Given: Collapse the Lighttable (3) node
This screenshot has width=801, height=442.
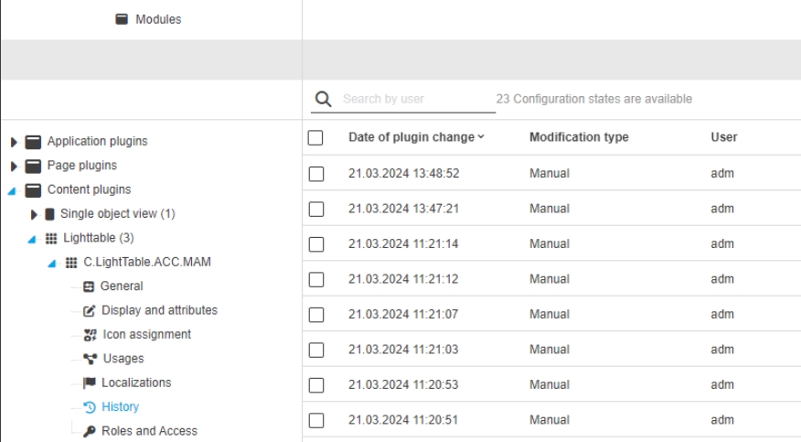Looking at the screenshot, I should coord(34,239).
